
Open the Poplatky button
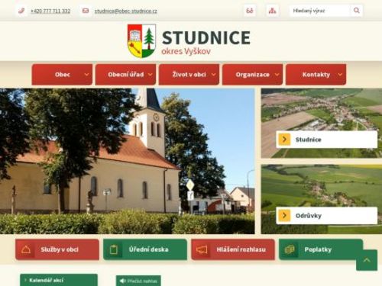click(321, 249)
